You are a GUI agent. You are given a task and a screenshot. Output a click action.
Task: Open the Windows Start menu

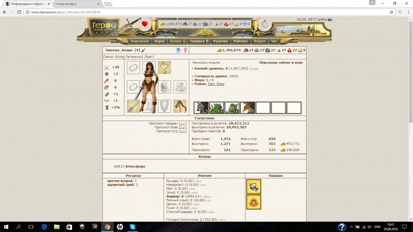pos(6,227)
